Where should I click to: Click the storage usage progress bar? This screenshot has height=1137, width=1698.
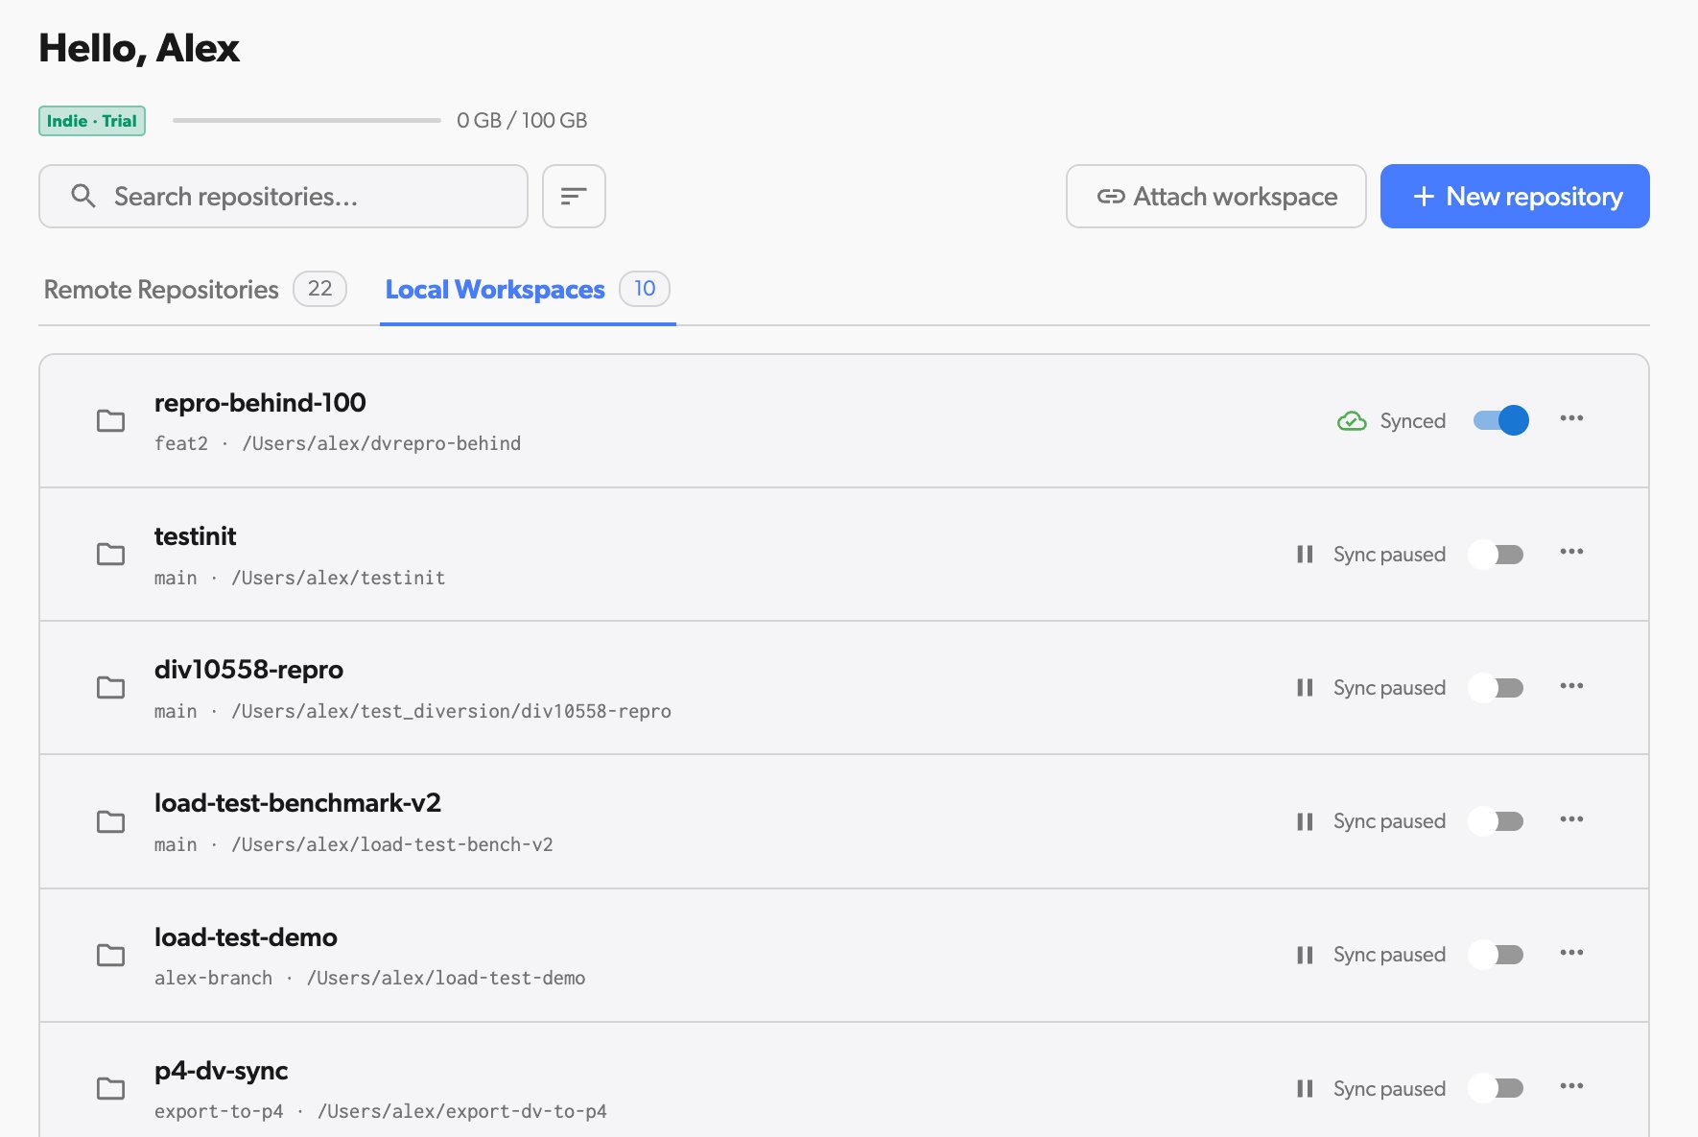[307, 121]
